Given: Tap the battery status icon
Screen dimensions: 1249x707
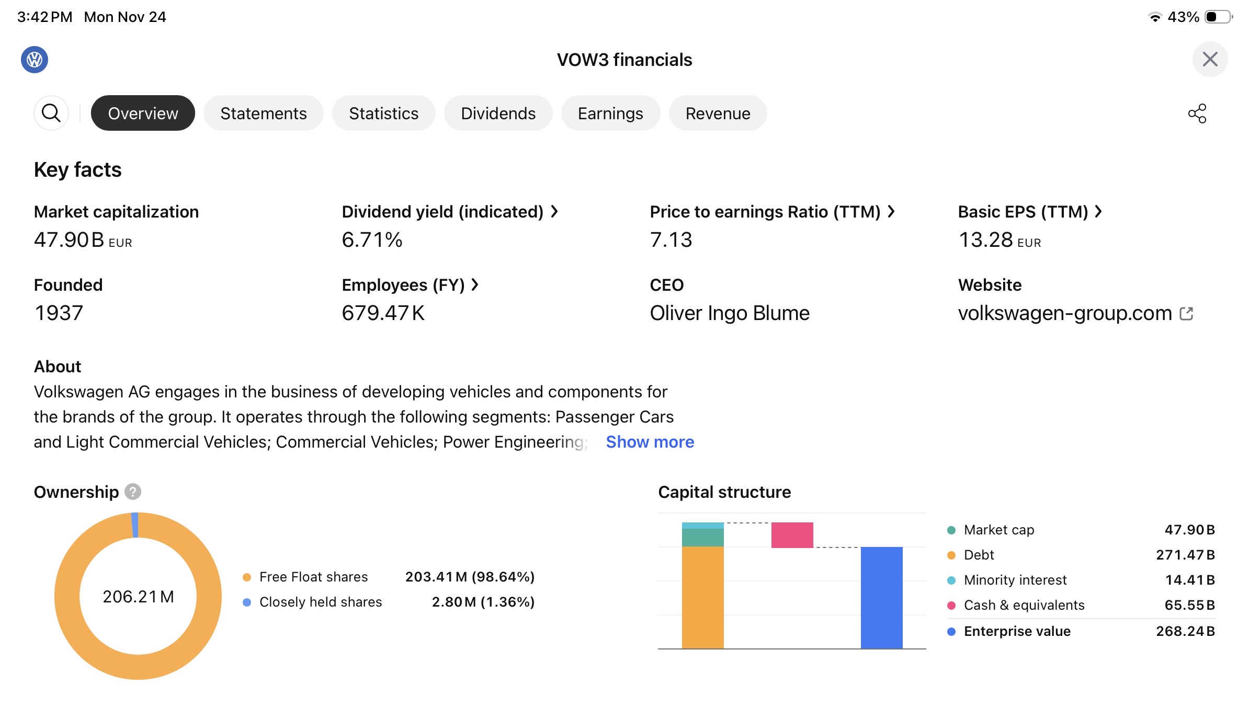Looking at the screenshot, I should tap(1218, 17).
